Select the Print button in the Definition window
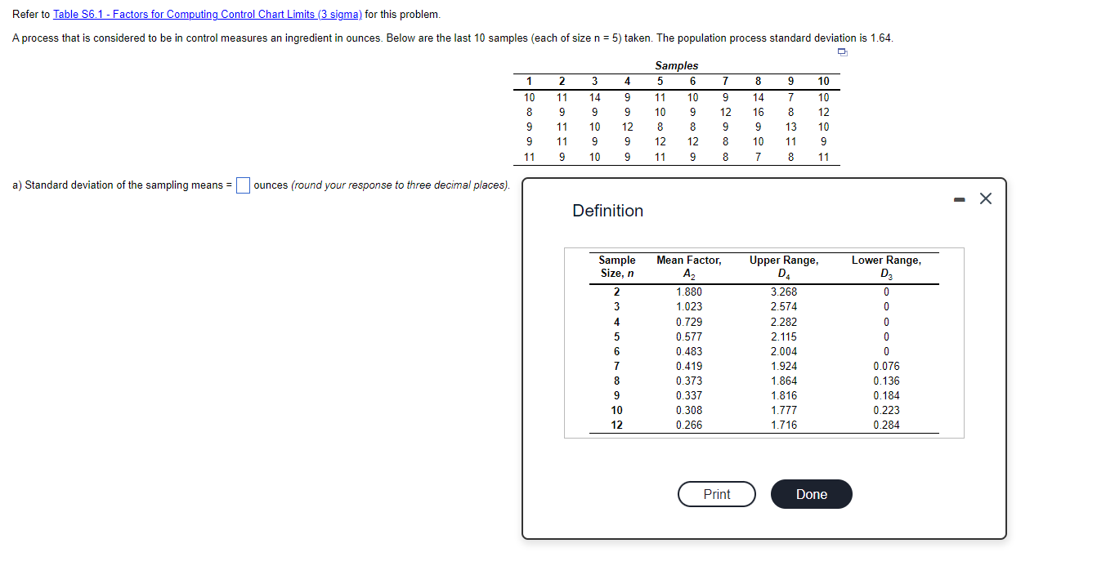 click(716, 493)
